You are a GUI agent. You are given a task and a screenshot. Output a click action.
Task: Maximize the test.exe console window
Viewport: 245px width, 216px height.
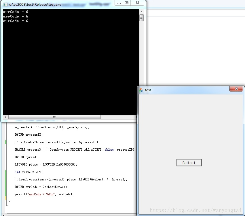coord(127,3)
